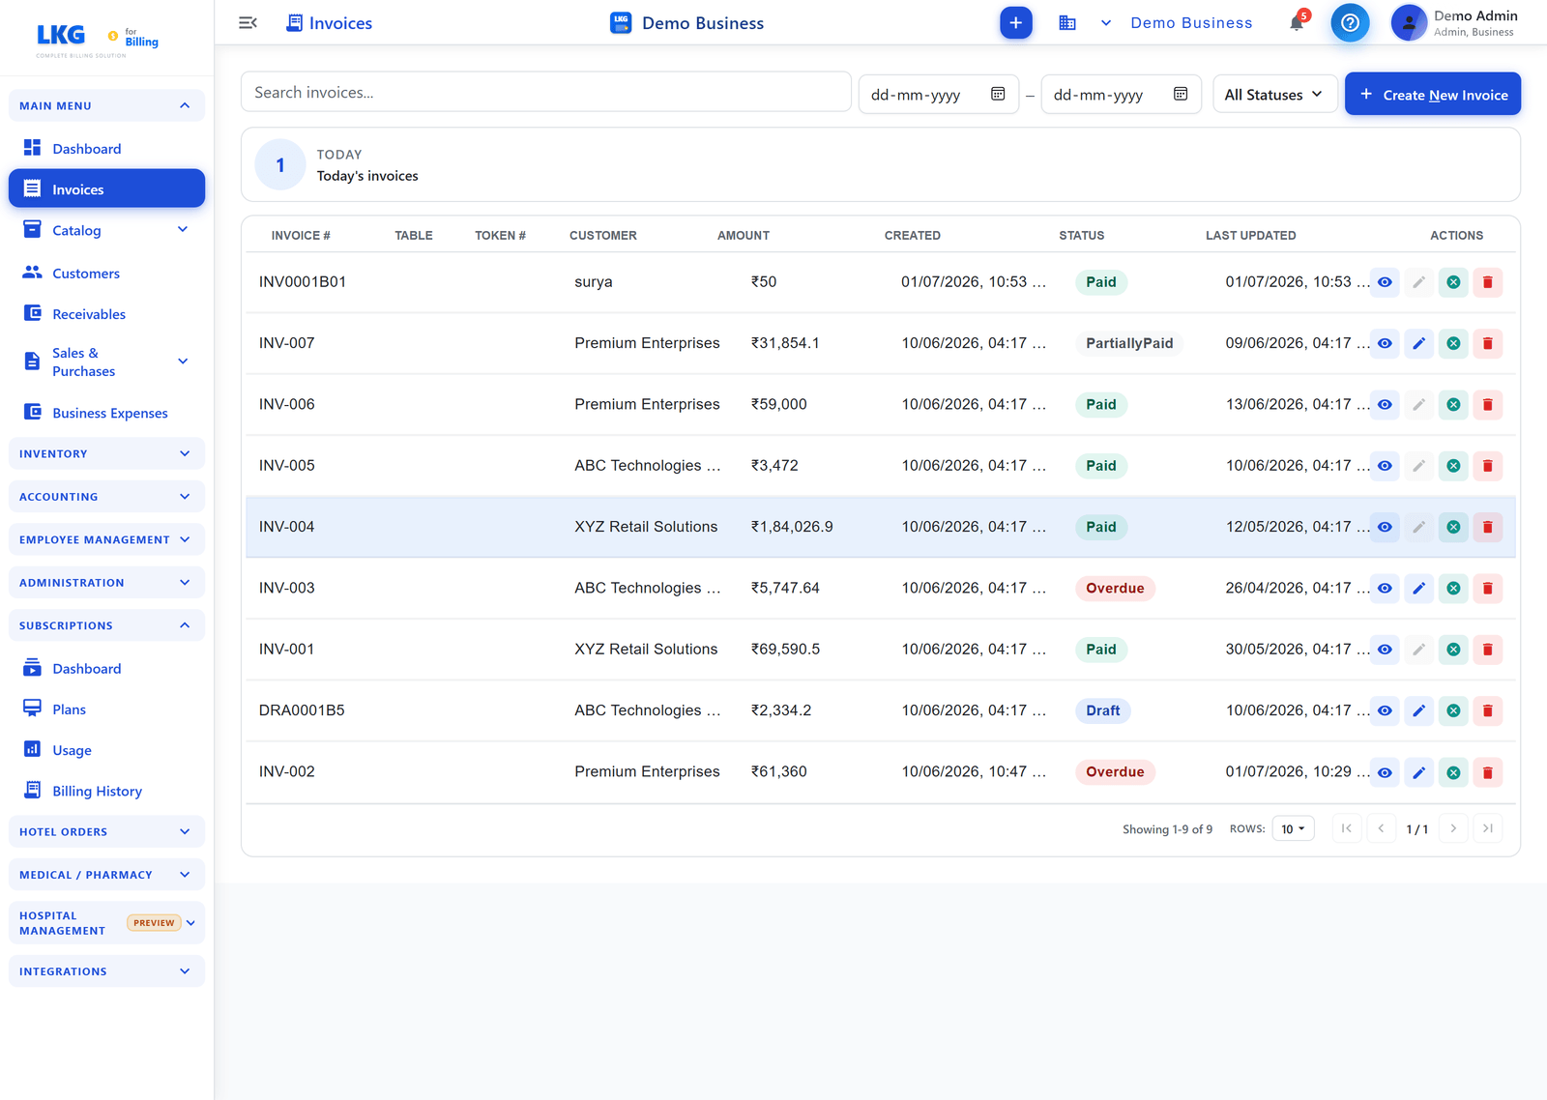
Task: Collapse the sidebar with the hamburger icon
Action: 248,23
